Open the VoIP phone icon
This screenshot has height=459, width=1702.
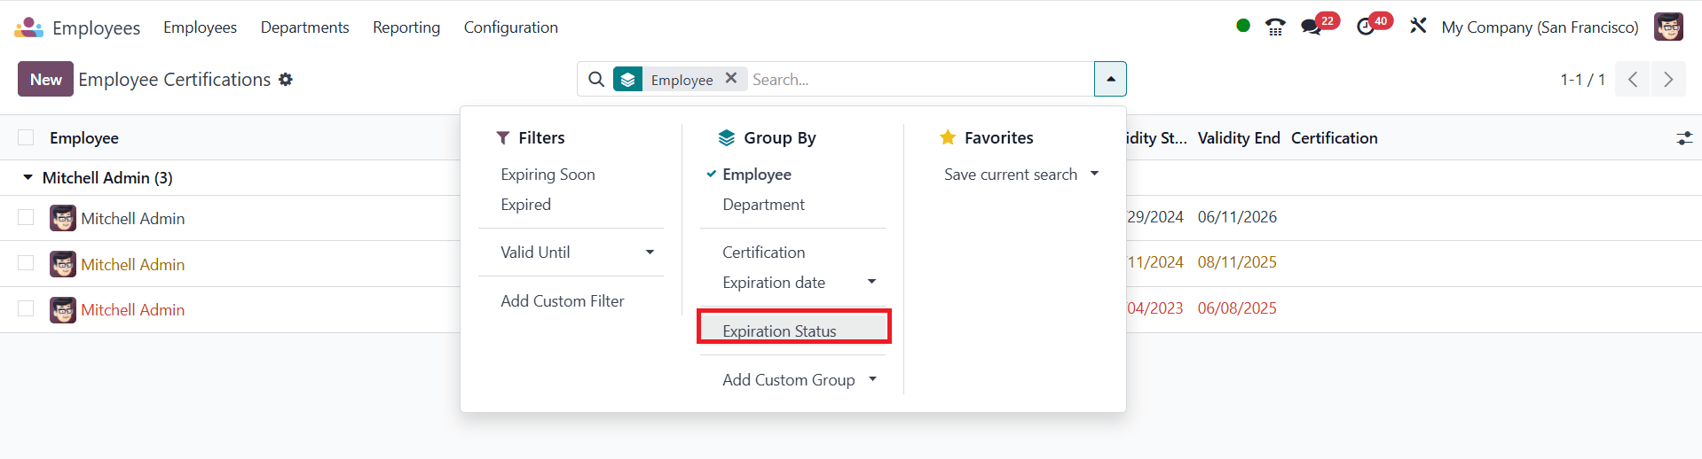(1275, 27)
